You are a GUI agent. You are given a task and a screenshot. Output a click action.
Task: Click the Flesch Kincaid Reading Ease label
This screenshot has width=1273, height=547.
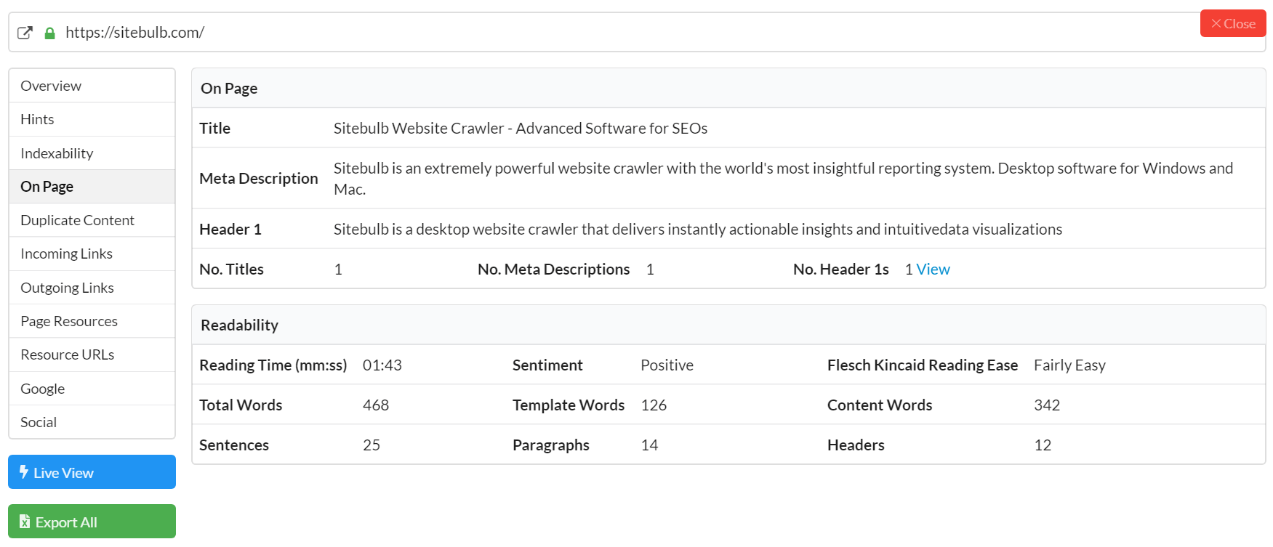(x=923, y=365)
